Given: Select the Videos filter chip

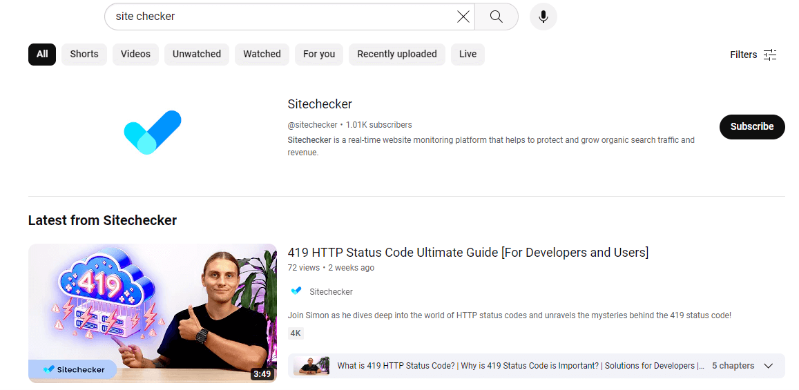Looking at the screenshot, I should 135,54.
